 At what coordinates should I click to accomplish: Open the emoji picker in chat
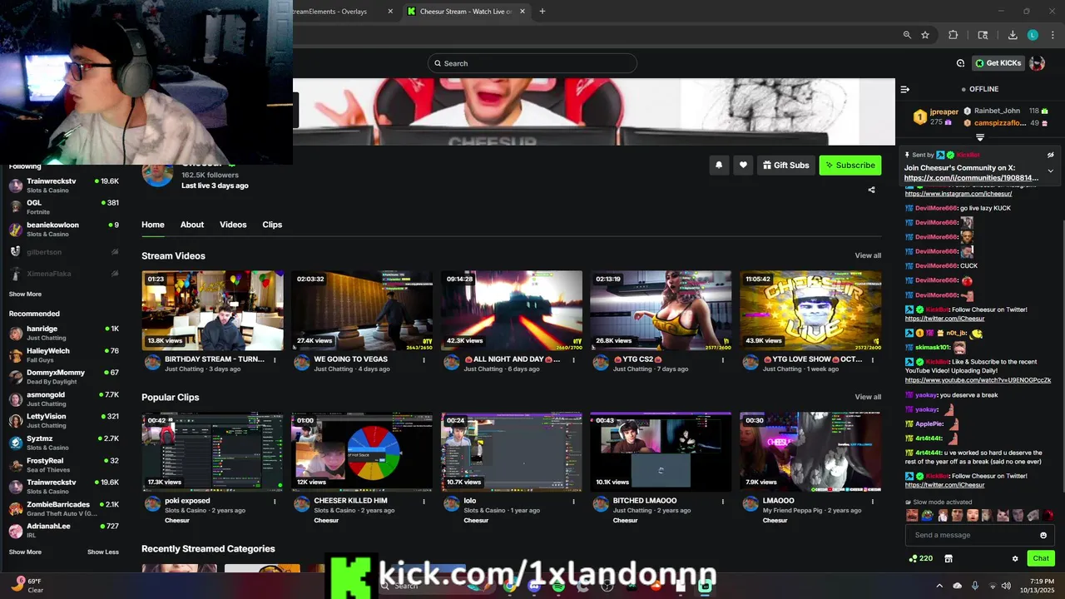(x=1043, y=535)
